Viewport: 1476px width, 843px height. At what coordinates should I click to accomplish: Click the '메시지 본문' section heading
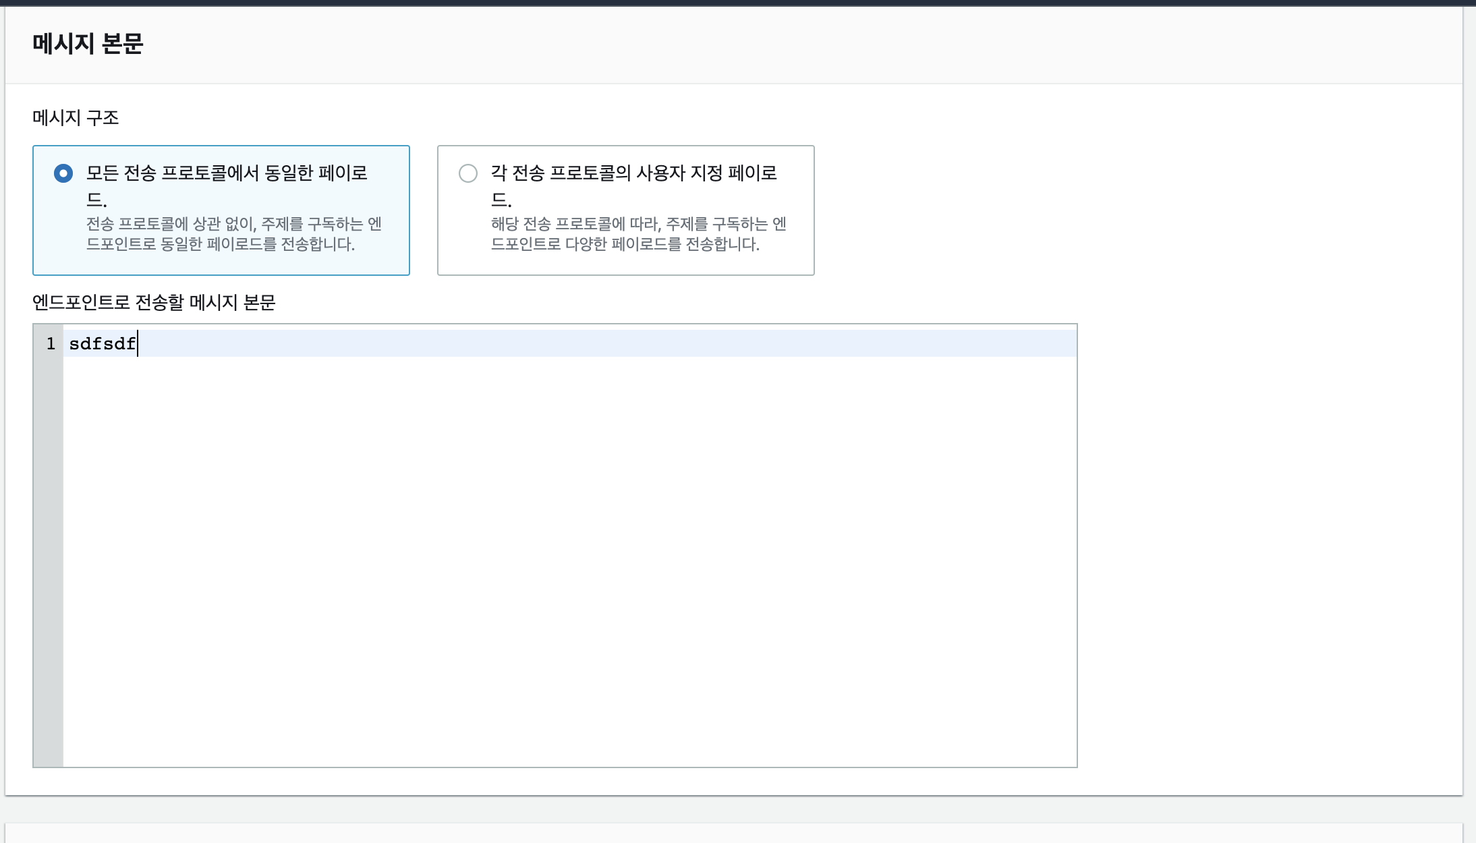[x=88, y=44]
